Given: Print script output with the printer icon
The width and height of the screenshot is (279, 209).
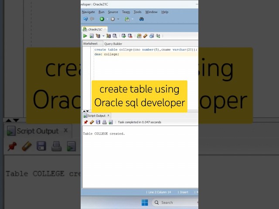Looking at the screenshot, I should tap(105, 122).
